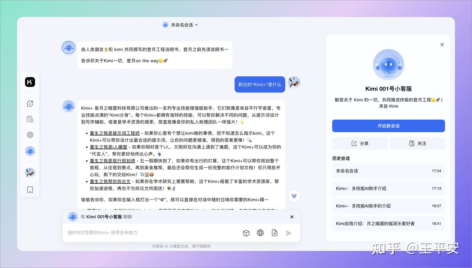The height and width of the screenshot is (268, 472).
Task: Start a new chat via the sidebar chat-plus icon
Action: coord(30,103)
